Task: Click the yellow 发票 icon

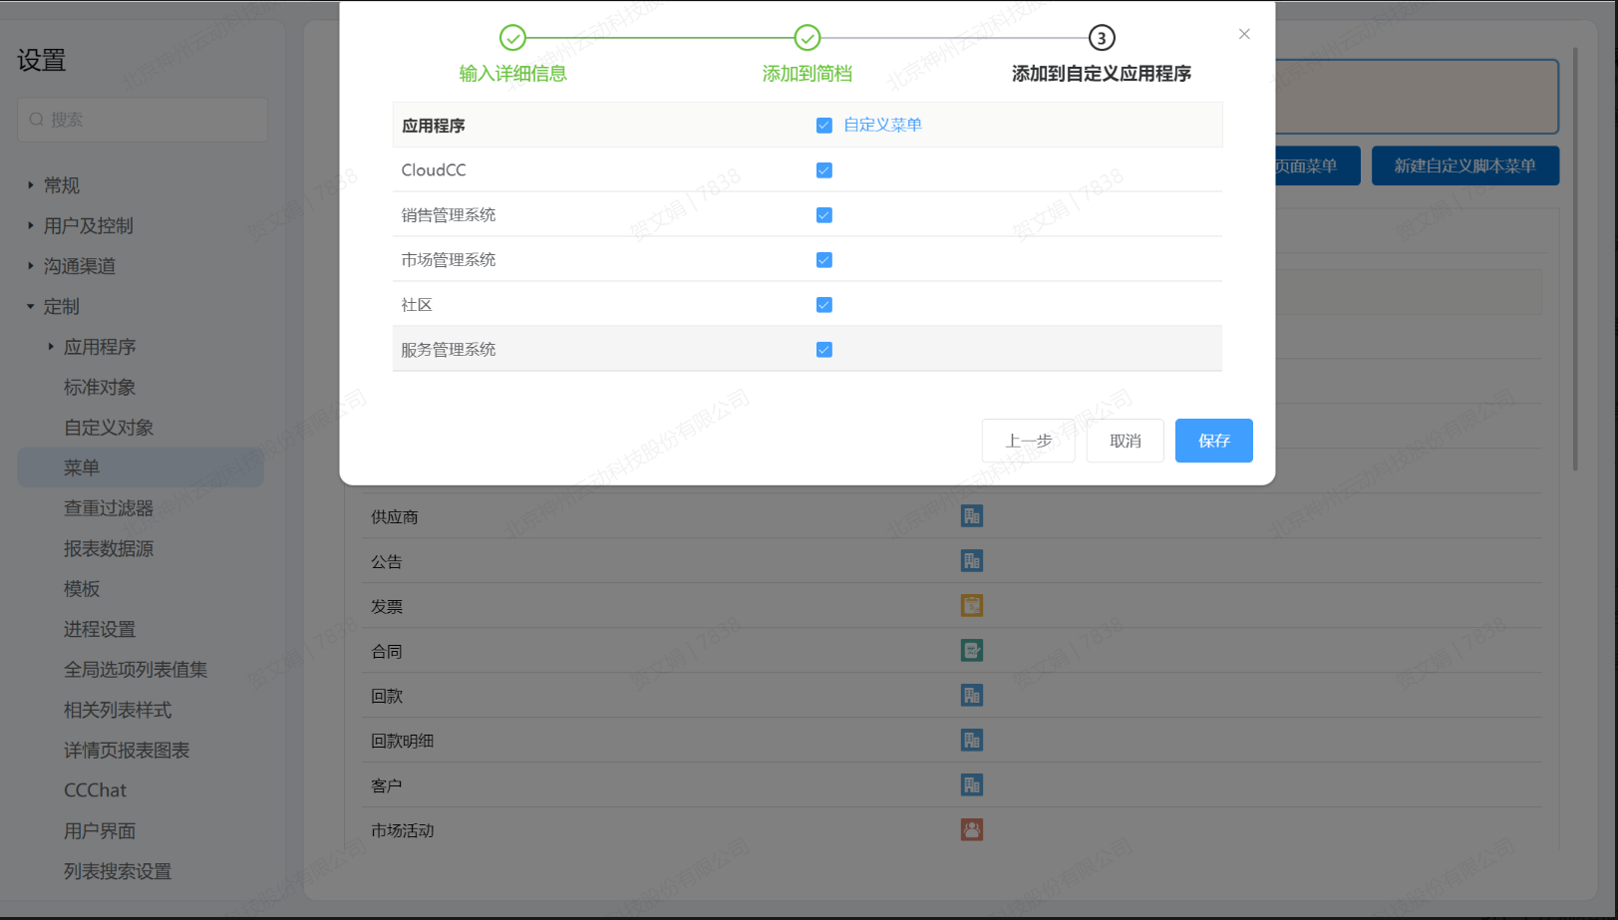Action: [x=971, y=606]
